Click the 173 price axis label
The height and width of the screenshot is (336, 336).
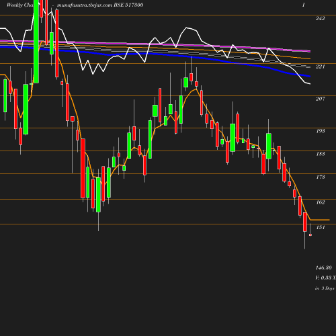[321, 177]
